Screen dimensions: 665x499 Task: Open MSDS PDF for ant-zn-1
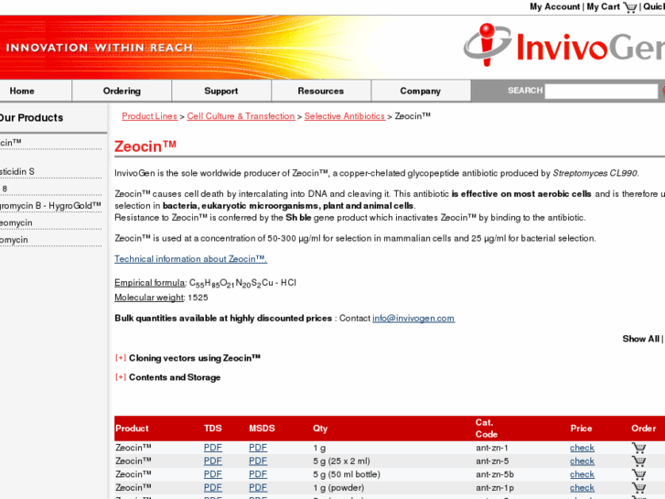point(258,448)
